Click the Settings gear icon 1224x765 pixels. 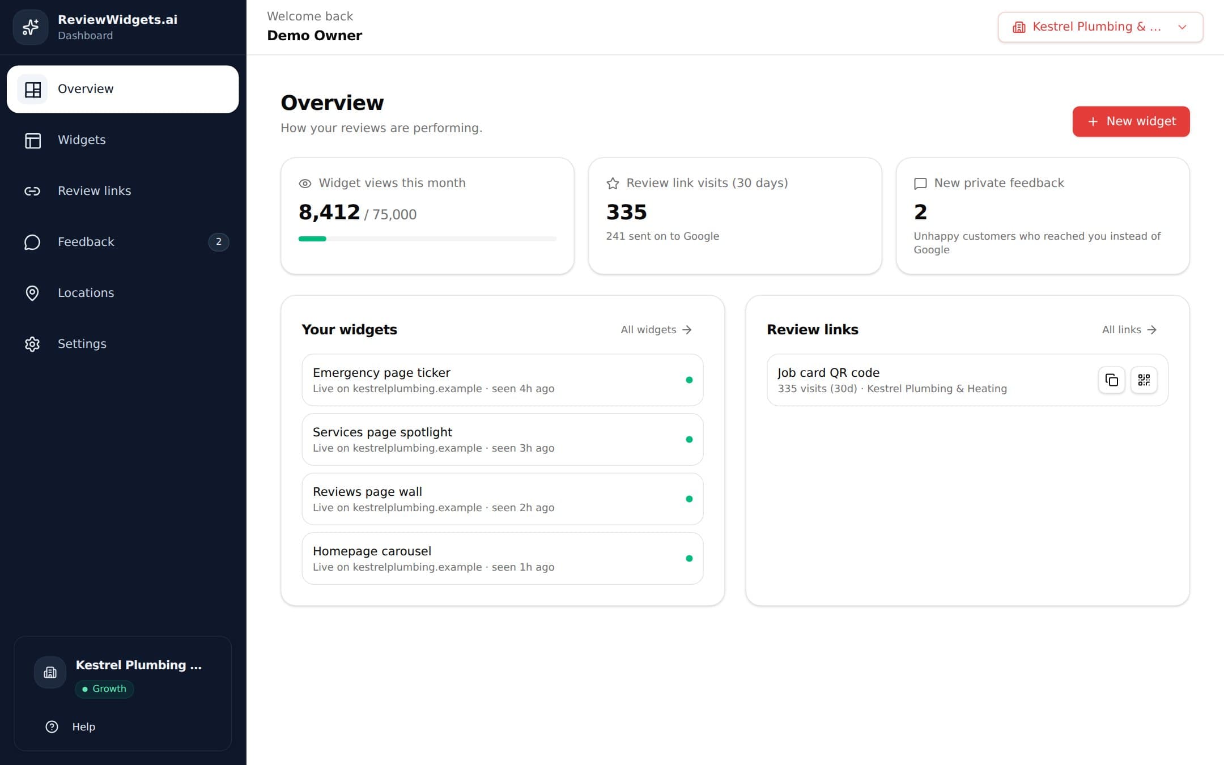pos(32,344)
